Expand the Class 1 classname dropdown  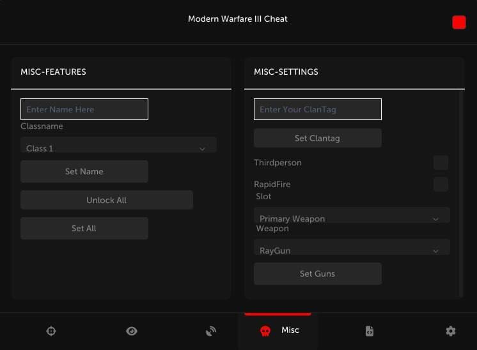pos(119,145)
